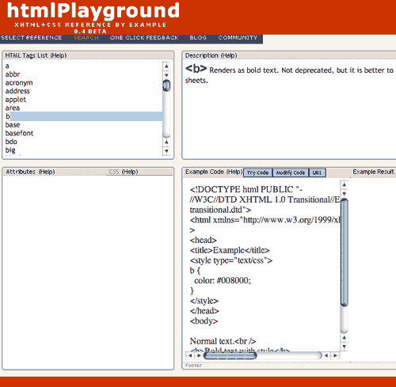Go to the BLOG menu item
The height and width of the screenshot is (387, 396).
(198, 38)
